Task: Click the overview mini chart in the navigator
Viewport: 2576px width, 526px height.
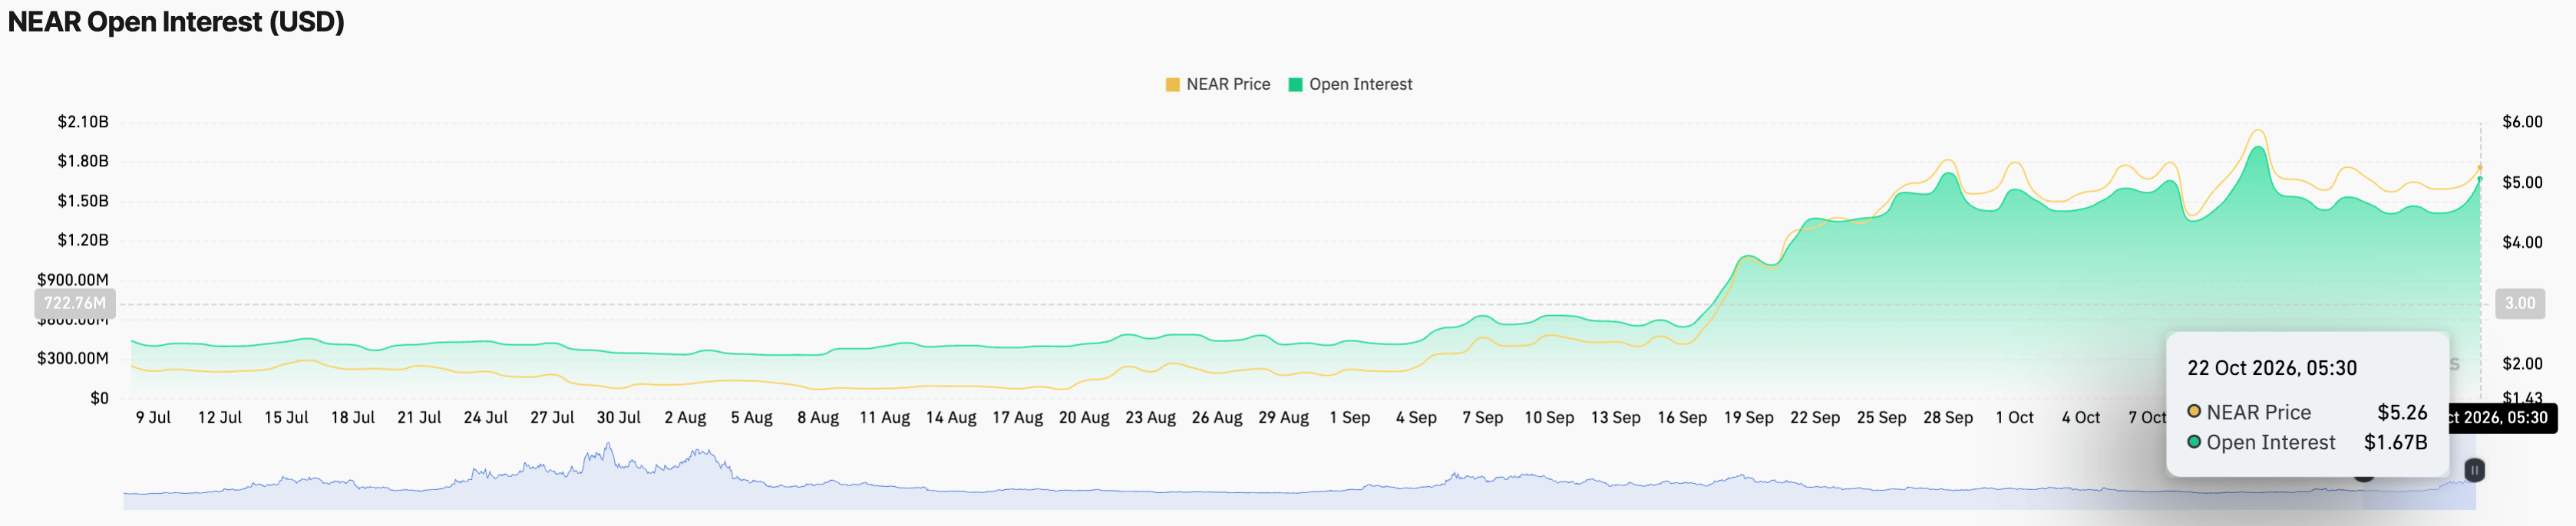Action: click(1299, 476)
